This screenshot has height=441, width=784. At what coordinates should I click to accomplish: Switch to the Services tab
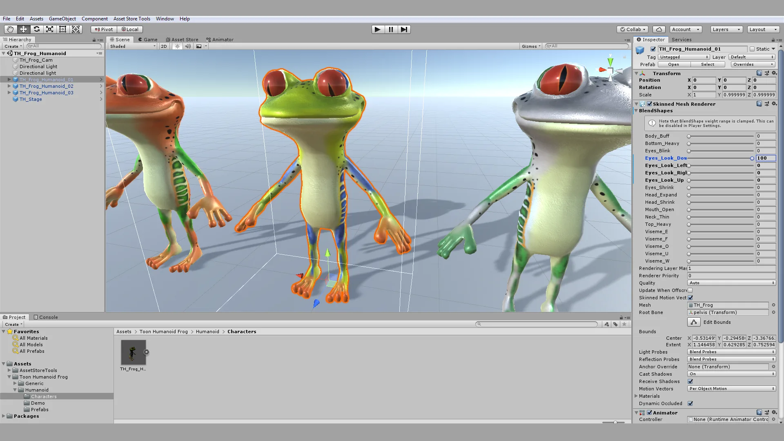point(681,40)
